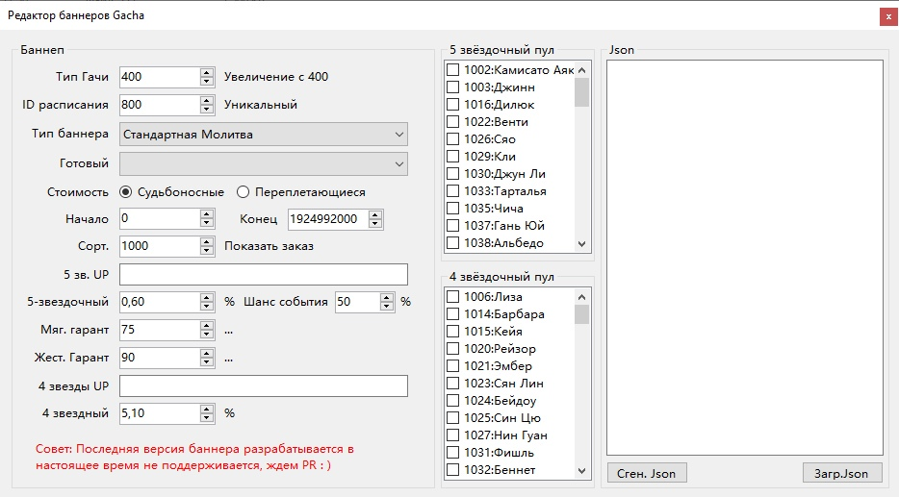Screen dimensions: 899x497
Task: Decrease ID расписания value with down arrow
Action: coord(206,110)
